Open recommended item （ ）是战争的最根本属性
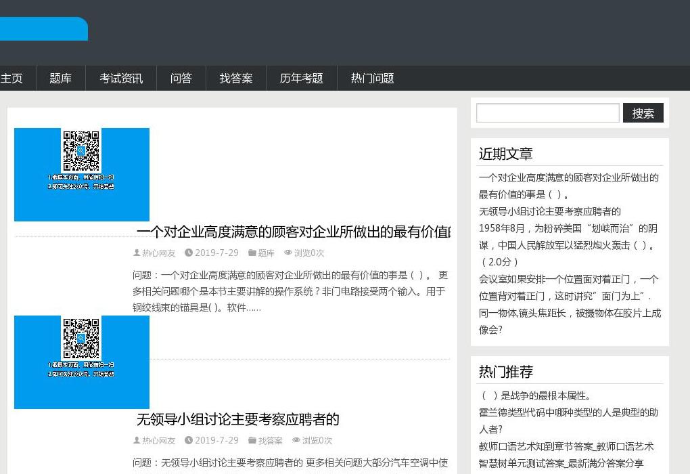 pos(535,395)
